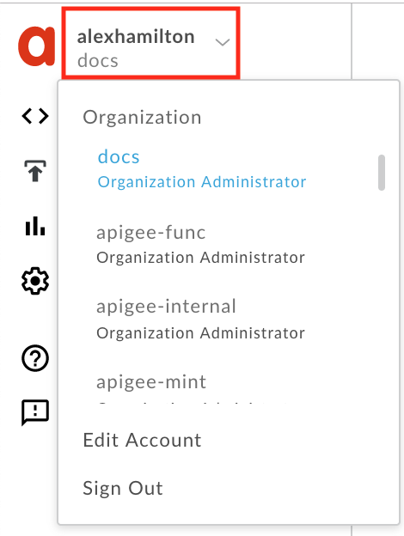Switch to the apigee-func organization
This screenshot has height=536, width=404.
pos(151,233)
